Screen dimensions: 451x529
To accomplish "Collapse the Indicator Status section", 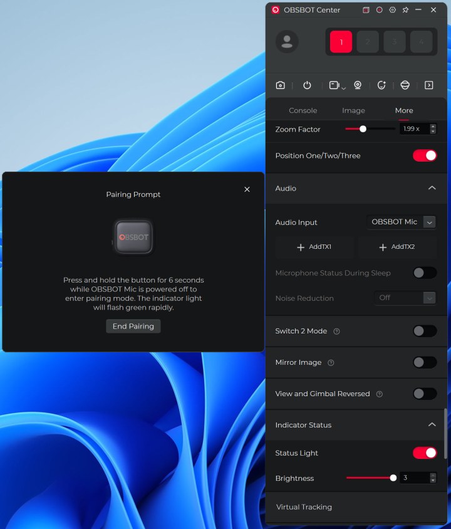I will [x=432, y=425].
